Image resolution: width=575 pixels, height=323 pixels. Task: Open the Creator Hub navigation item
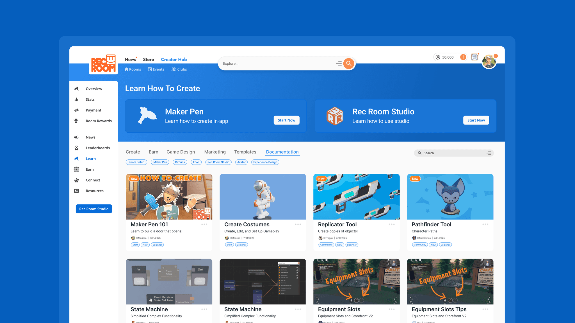click(174, 60)
